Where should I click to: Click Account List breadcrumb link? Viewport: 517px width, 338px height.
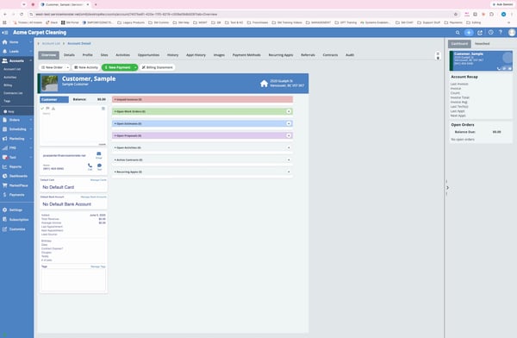coord(51,44)
